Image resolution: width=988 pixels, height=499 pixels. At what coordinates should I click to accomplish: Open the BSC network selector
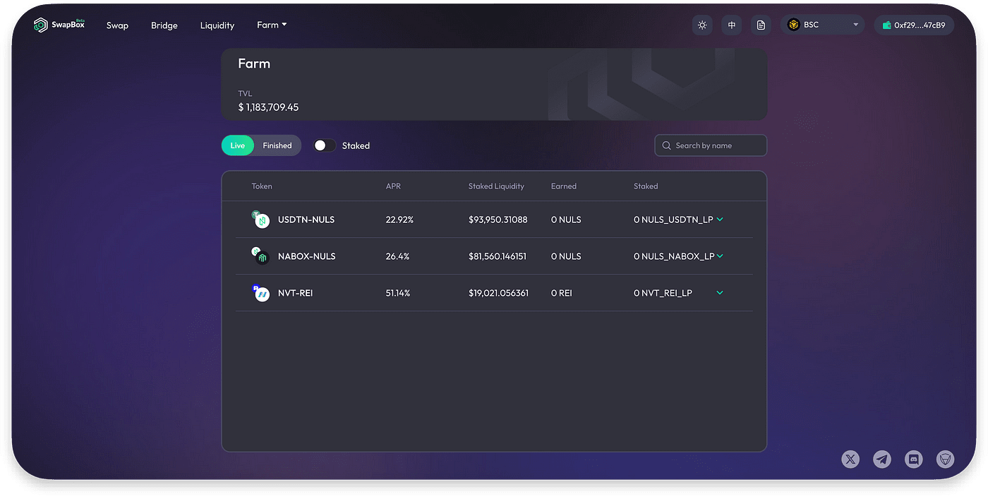click(x=823, y=25)
